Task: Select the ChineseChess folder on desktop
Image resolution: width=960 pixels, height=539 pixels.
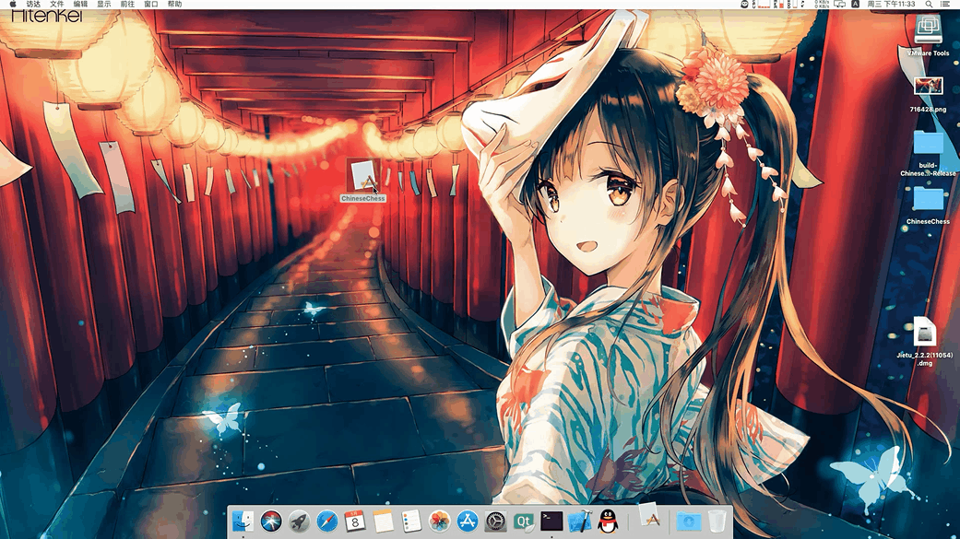Action: [928, 205]
